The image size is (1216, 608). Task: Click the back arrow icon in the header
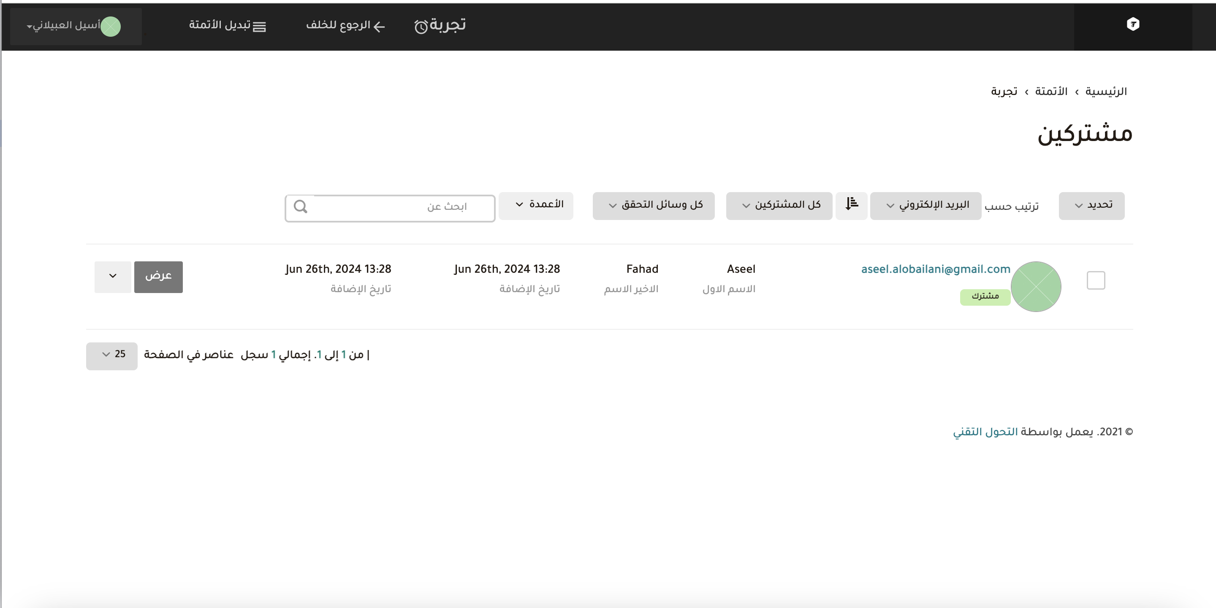point(379,27)
